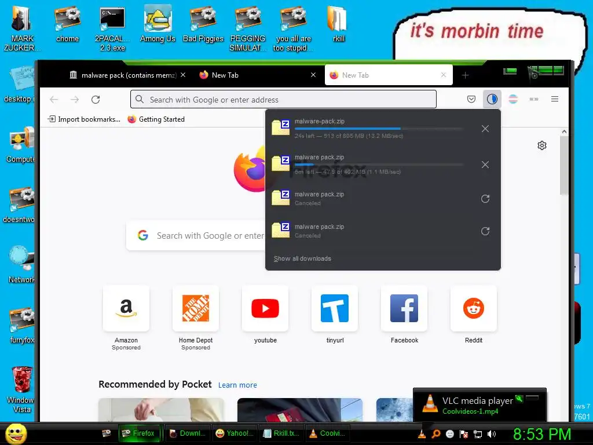Click scrollbar up arrow in Firefox

click(x=564, y=132)
